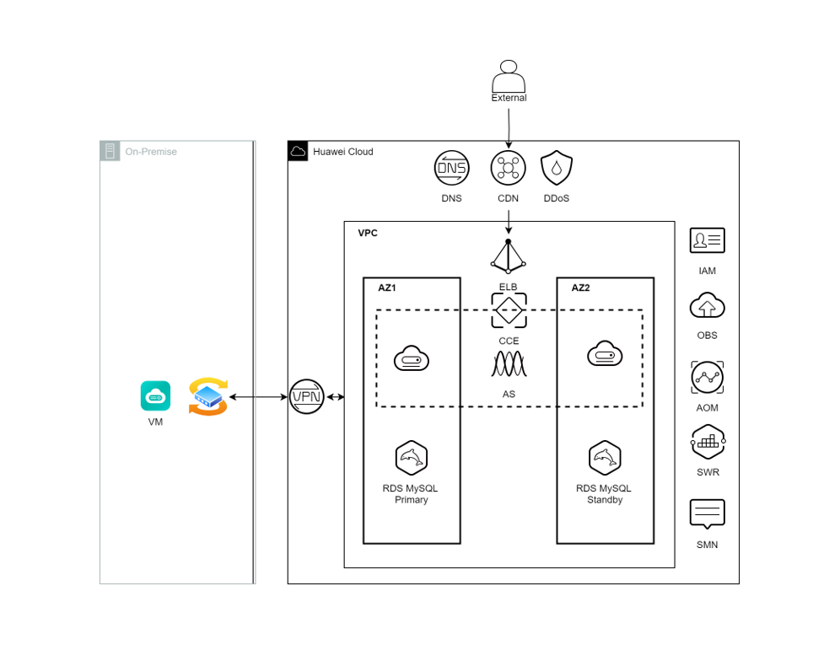The height and width of the screenshot is (645, 840).
Task: Click the "DNS" caption text
Action: click(x=451, y=198)
